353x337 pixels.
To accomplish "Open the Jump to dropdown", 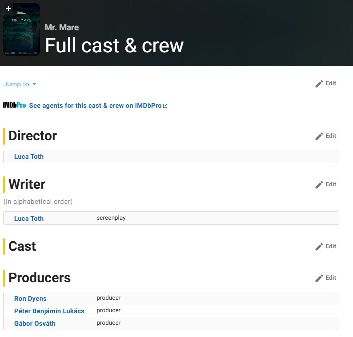I will (x=20, y=84).
